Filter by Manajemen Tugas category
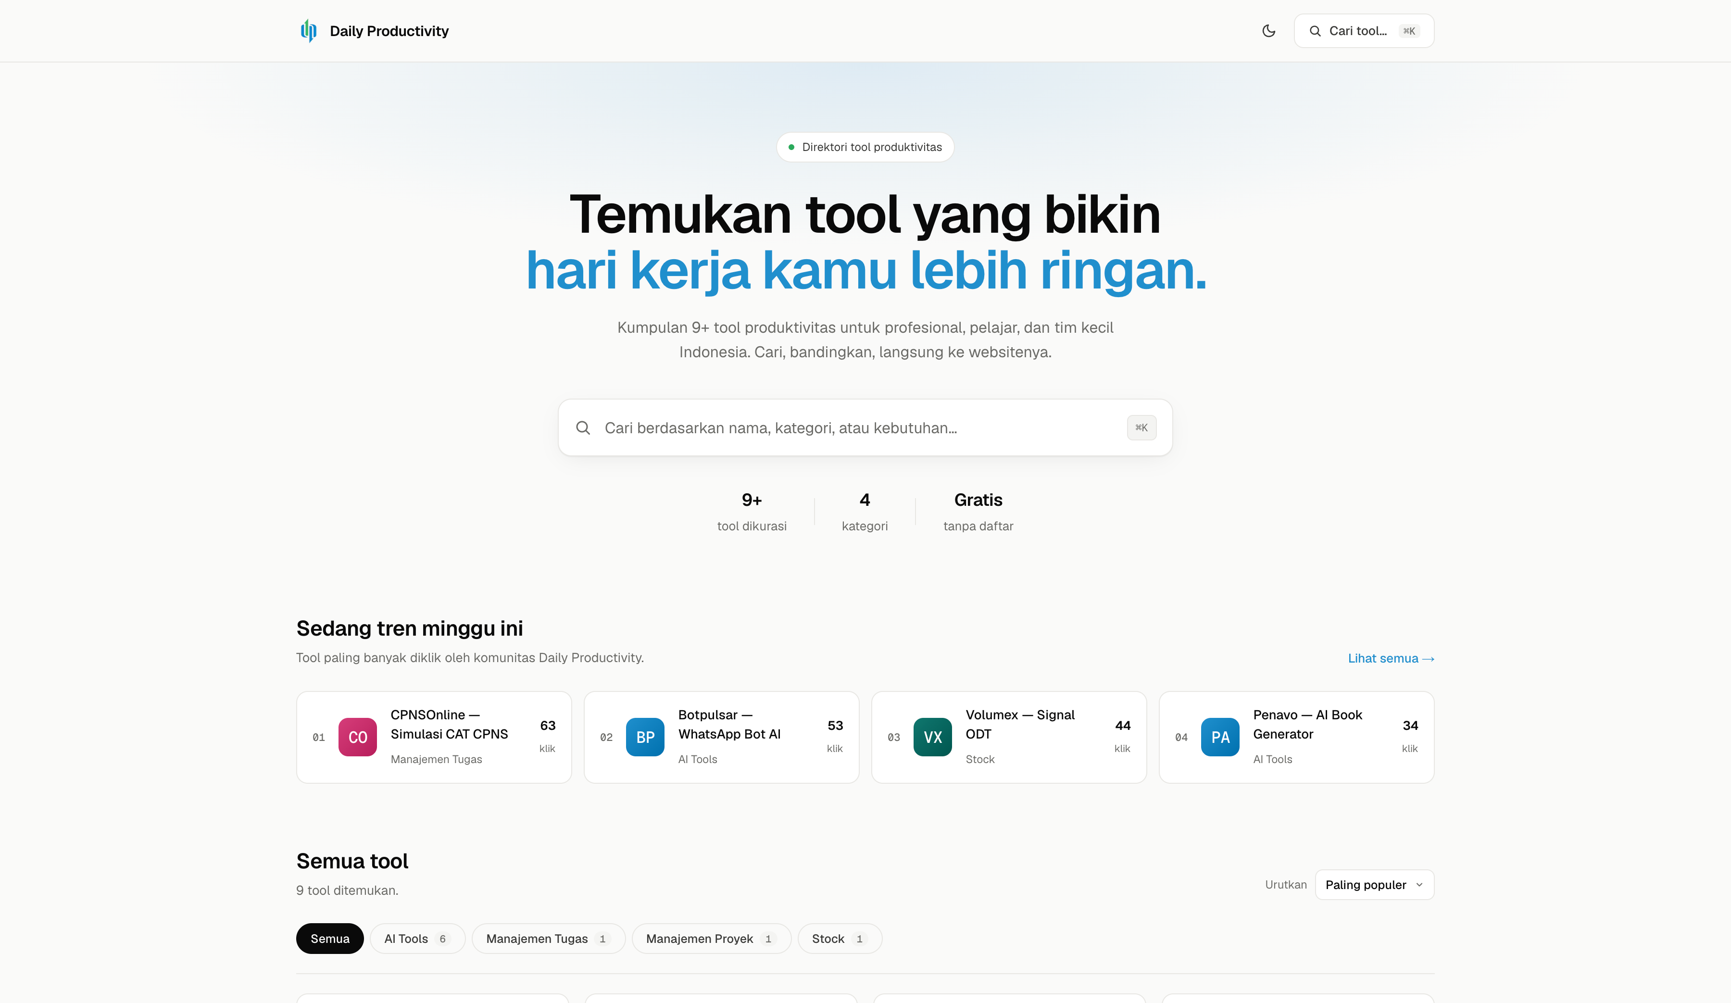 pyautogui.click(x=548, y=939)
